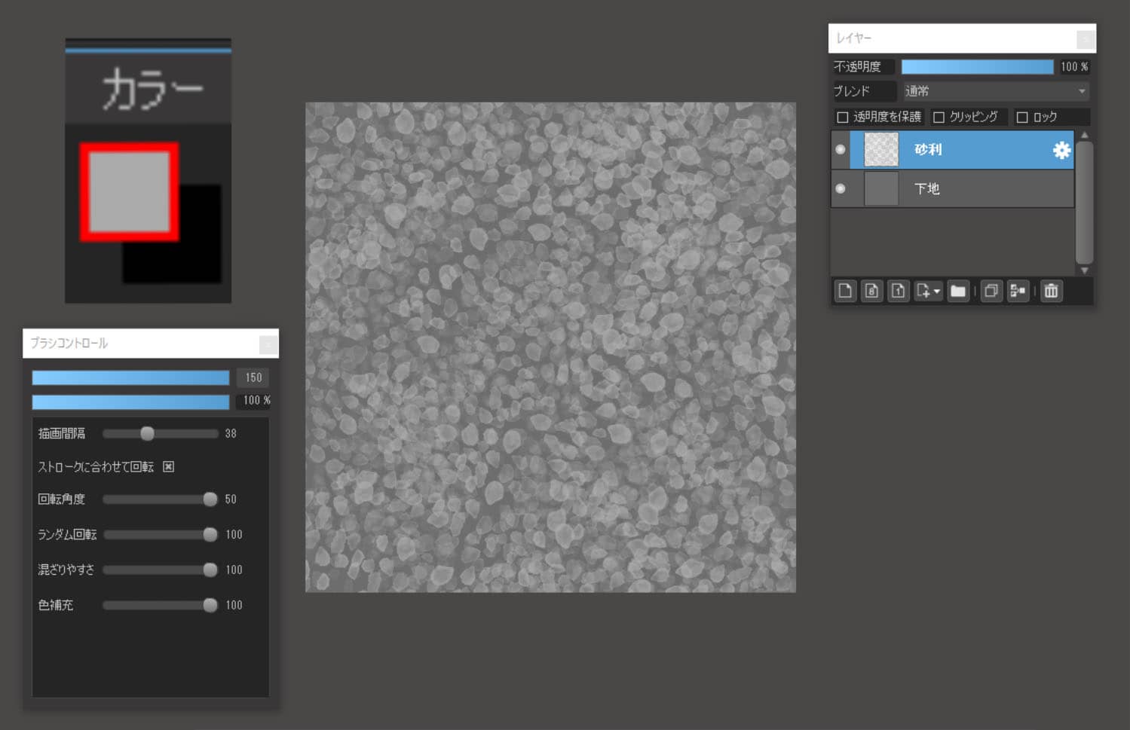Enable the クリッピング checkbox
Viewport: 1130px width, 730px height.
pos(939,118)
